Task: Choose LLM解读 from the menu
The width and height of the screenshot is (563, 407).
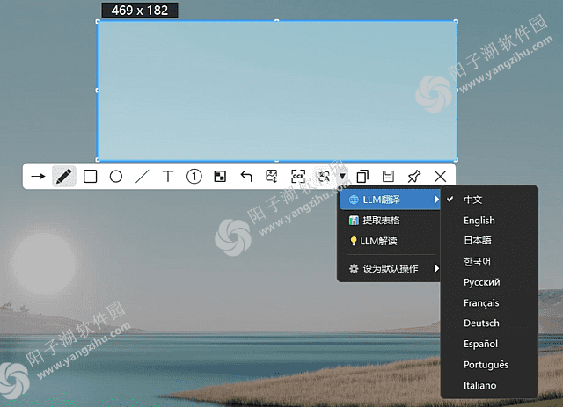Action: click(x=391, y=241)
